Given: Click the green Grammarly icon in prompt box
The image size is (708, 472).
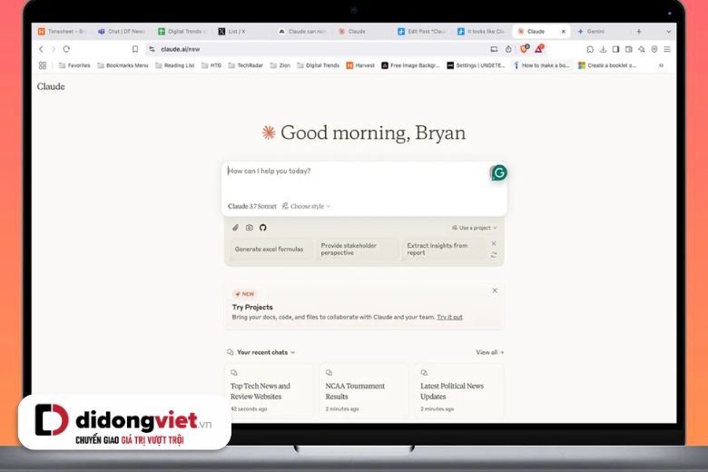Looking at the screenshot, I should (499, 172).
